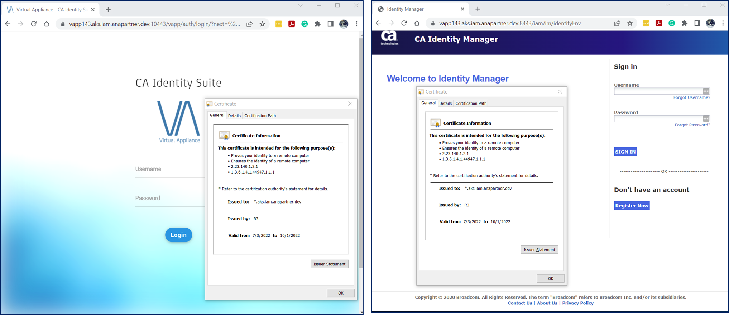Image resolution: width=729 pixels, height=315 pixels.
Task: Open profile avatar in left browser toolbar
Action: coord(344,24)
